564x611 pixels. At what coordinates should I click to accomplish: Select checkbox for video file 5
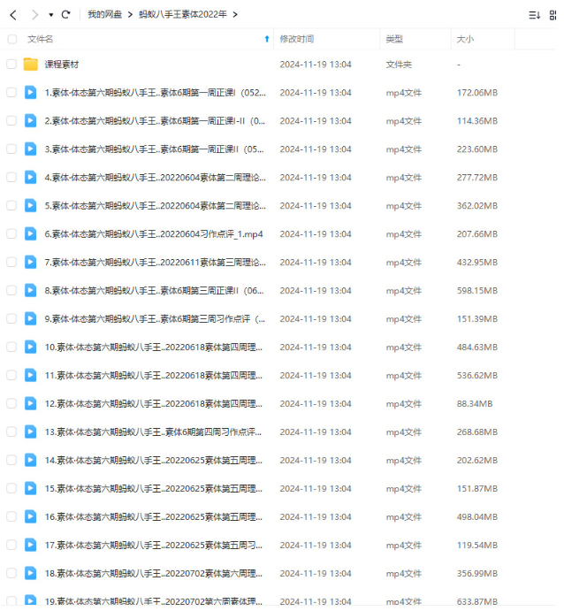[x=11, y=205]
